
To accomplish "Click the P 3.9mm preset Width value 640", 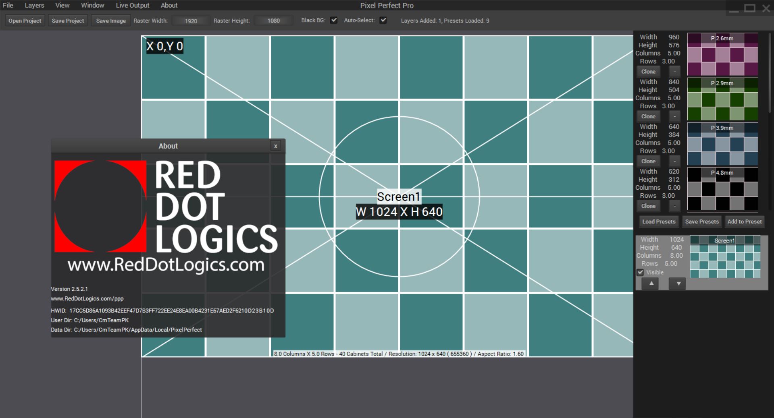I will click(674, 126).
